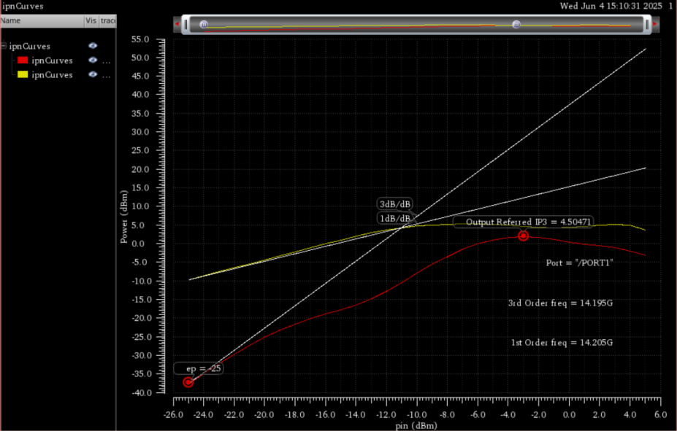Select the yellow ipnCurves tree row name
Screen dimensions: 677x431
tap(52, 75)
